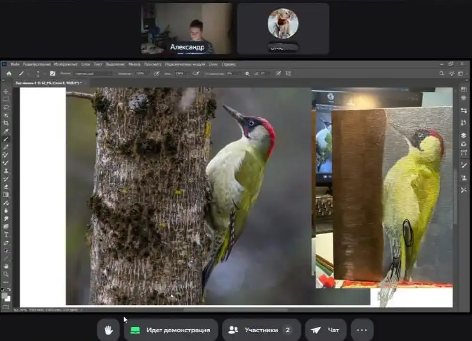This screenshot has height=341, width=472.
Task: Click Александр's video thumbnail
Action: pyautogui.click(x=186, y=28)
